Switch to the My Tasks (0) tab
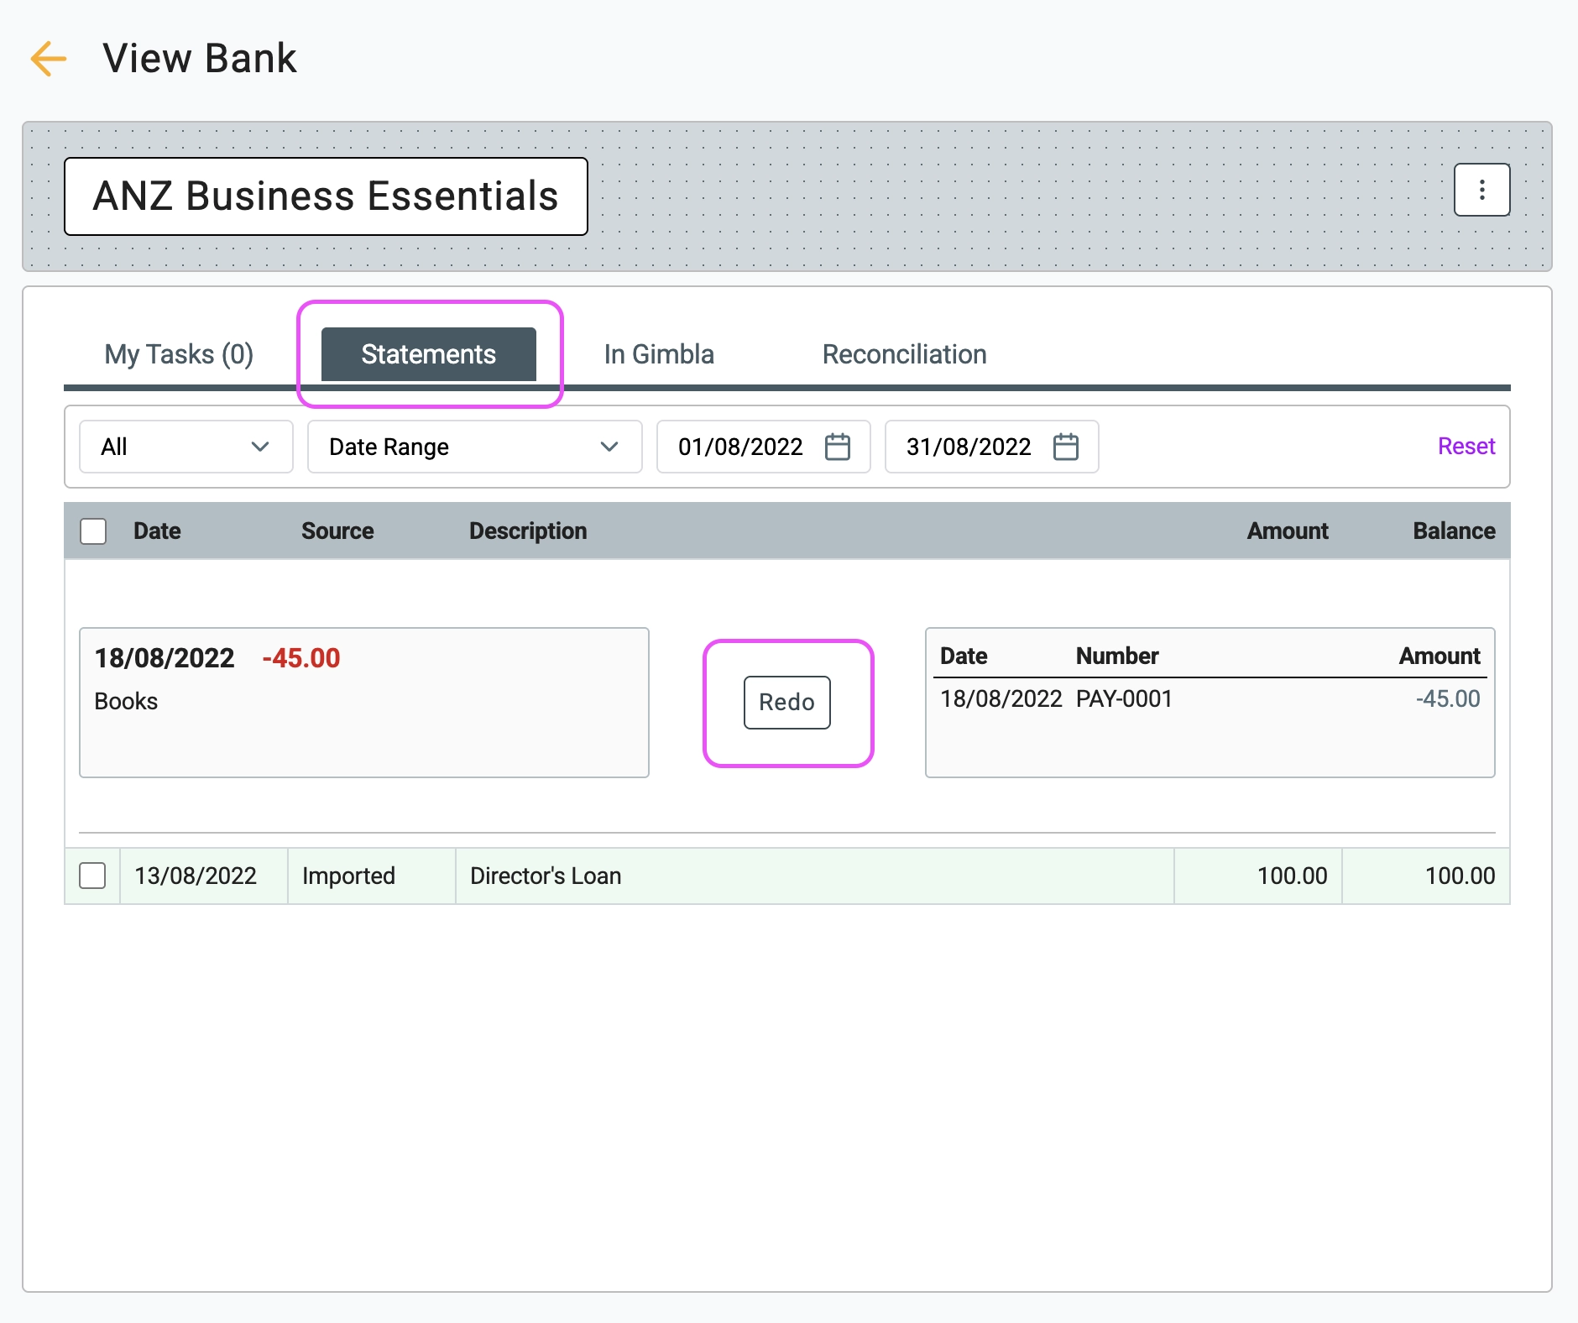 pyautogui.click(x=179, y=354)
